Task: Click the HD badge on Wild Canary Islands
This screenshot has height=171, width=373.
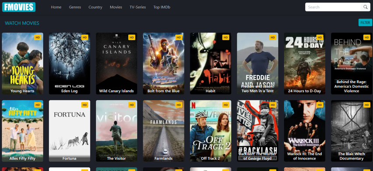Action: click(x=132, y=37)
